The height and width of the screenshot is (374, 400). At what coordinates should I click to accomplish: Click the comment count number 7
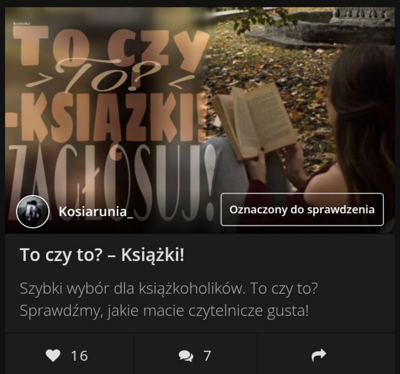pos(207,356)
